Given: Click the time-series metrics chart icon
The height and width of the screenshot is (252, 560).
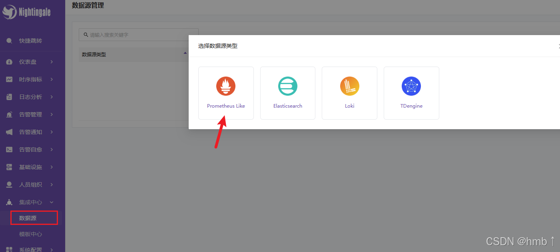Looking at the screenshot, I should point(9,79).
